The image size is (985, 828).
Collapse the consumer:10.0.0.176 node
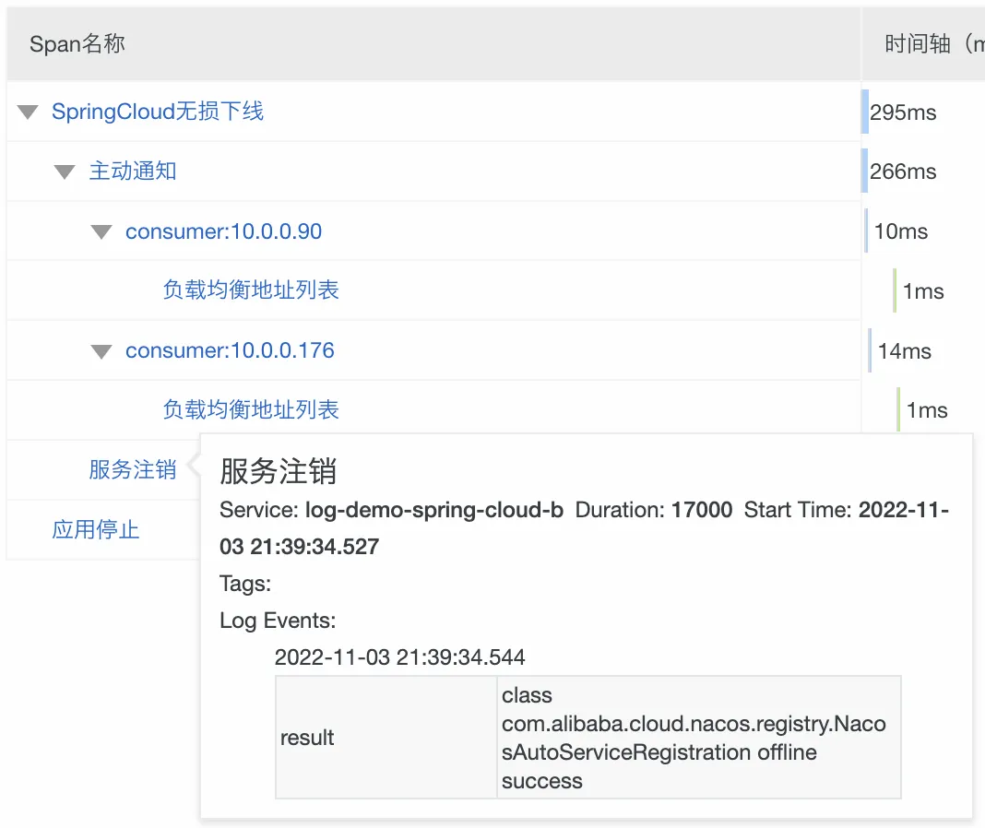tap(101, 351)
